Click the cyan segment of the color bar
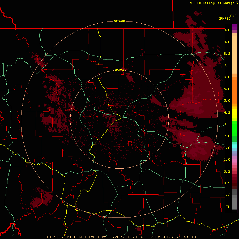Image resolution: width=239 pixels, height=239 pixels. point(234,146)
